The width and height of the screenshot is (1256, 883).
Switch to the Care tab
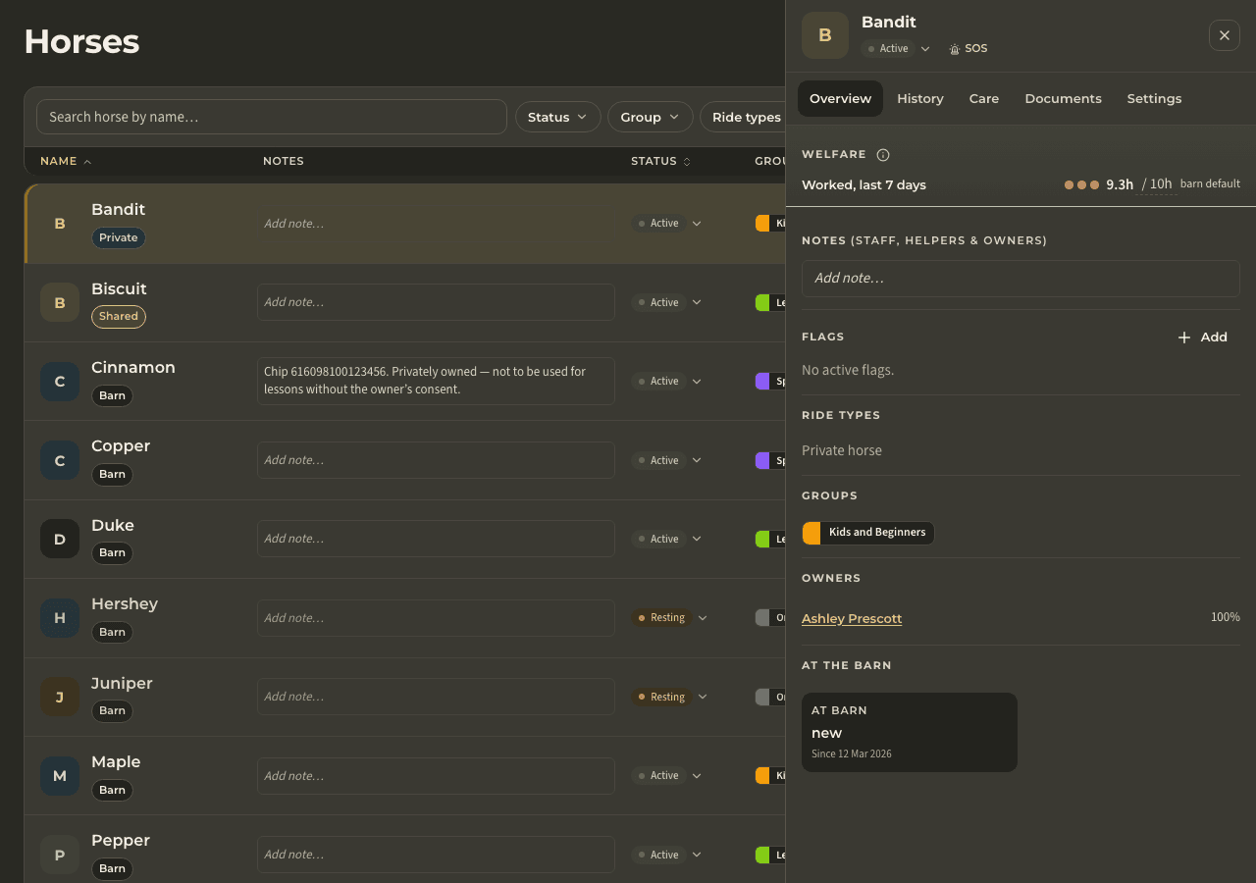984,98
